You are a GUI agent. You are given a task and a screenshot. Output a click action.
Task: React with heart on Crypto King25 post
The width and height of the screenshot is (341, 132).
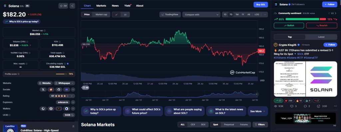(289, 100)
